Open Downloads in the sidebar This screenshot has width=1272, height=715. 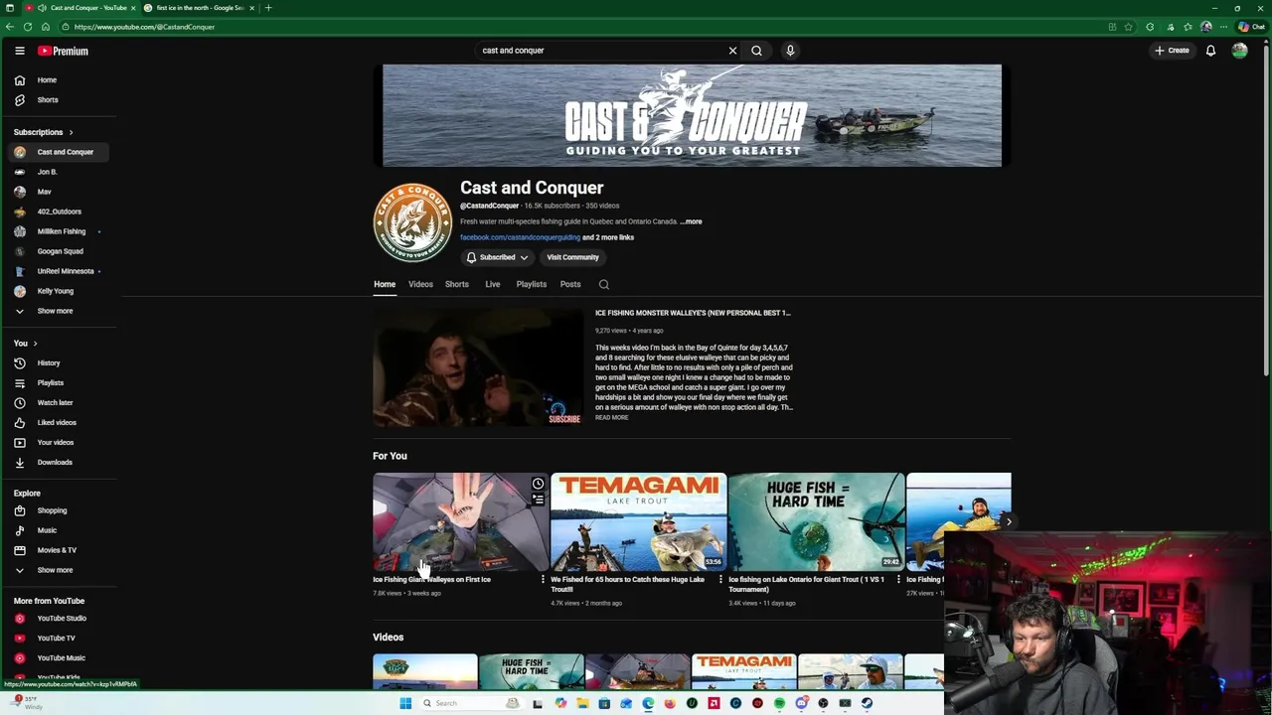(60, 463)
